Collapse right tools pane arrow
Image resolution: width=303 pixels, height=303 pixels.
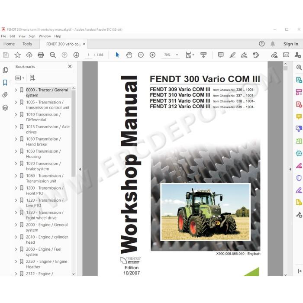pyautogui.click(x=290, y=169)
